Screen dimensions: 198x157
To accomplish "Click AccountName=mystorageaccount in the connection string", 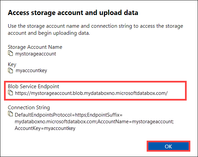I will [135, 122].
